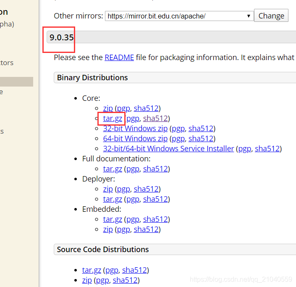This screenshot has height=287, width=296.
Task: Open sha512 for Embedded tar.gz
Action: coord(155,219)
